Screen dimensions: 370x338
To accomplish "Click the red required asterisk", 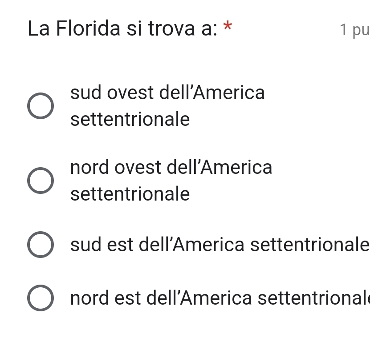I will coord(228,27).
